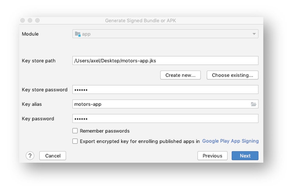Close the Generate Signed Bundle dialog window

coord(23,20)
